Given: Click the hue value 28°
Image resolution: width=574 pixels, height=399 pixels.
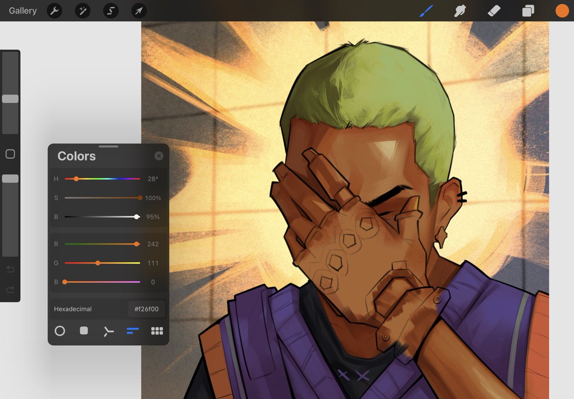Looking at the screenshot, I should click(x=153, y=179).
